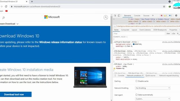Click the Styles Filter input field

[139, 34]
